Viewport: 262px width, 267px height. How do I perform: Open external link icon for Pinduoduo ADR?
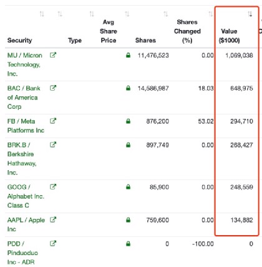click(53, 243)
